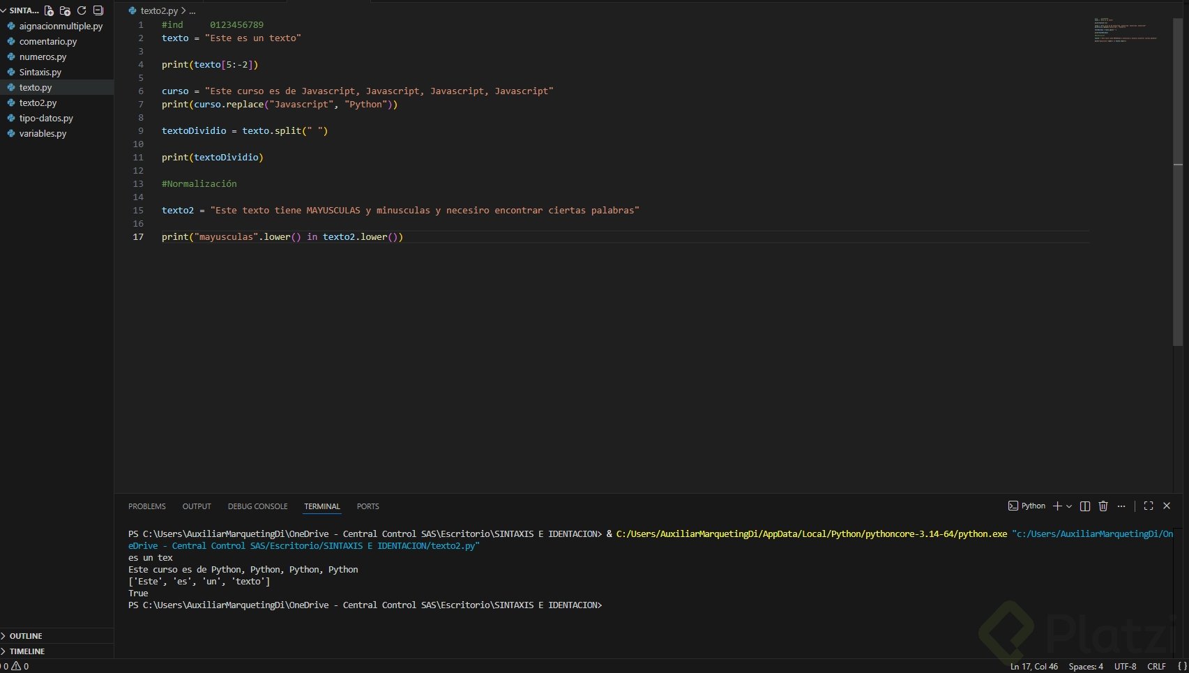Split the terminal panel

tap(1085, 506)
